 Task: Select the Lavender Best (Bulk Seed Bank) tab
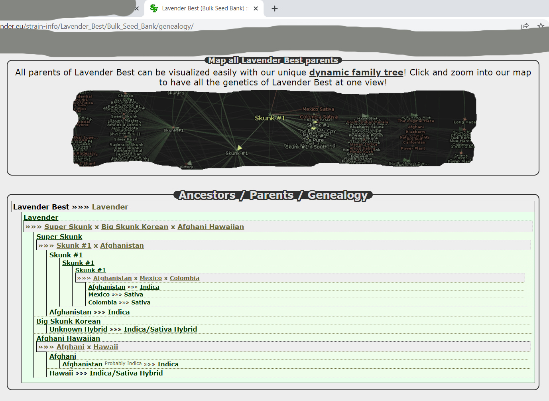[204, 8]
